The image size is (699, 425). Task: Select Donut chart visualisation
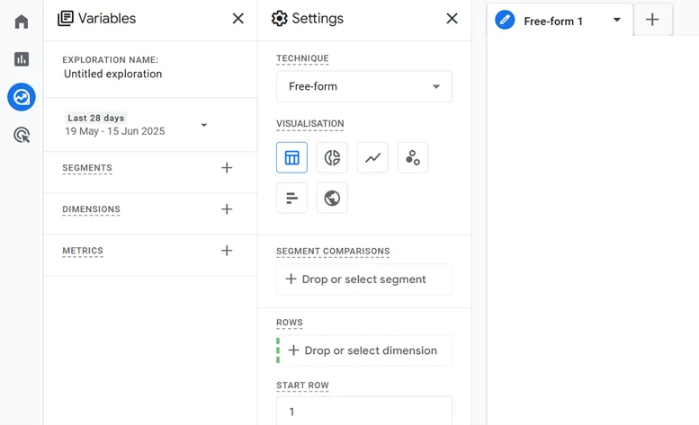(x=332, y=157)
